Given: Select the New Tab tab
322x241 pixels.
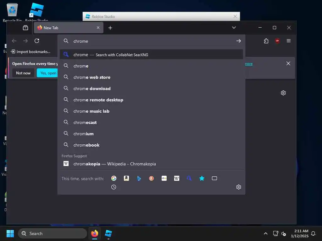Looking at the screenshot, I should 69,28.
